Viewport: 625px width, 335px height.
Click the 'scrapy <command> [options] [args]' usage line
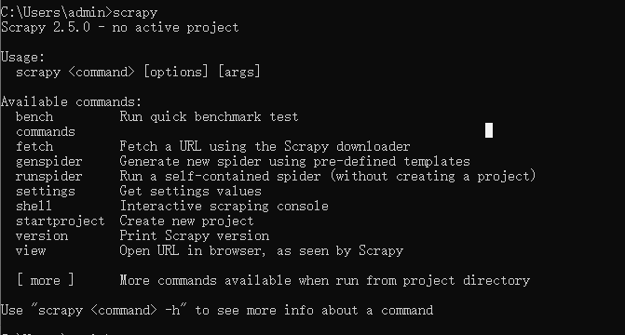[x=138, y=72]
